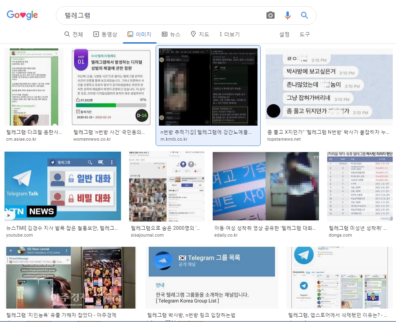Open the HOT 01 petition image
Image resolution: width=396 pixels, height=322 pixels.
point(111,87)
